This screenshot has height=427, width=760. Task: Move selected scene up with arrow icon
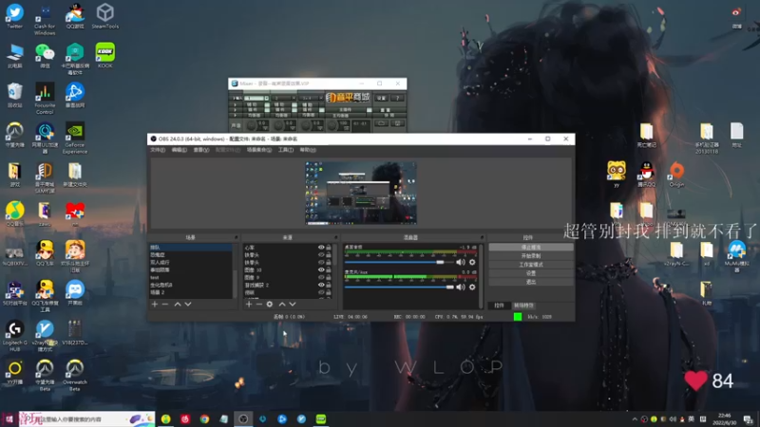pos(178,304)
